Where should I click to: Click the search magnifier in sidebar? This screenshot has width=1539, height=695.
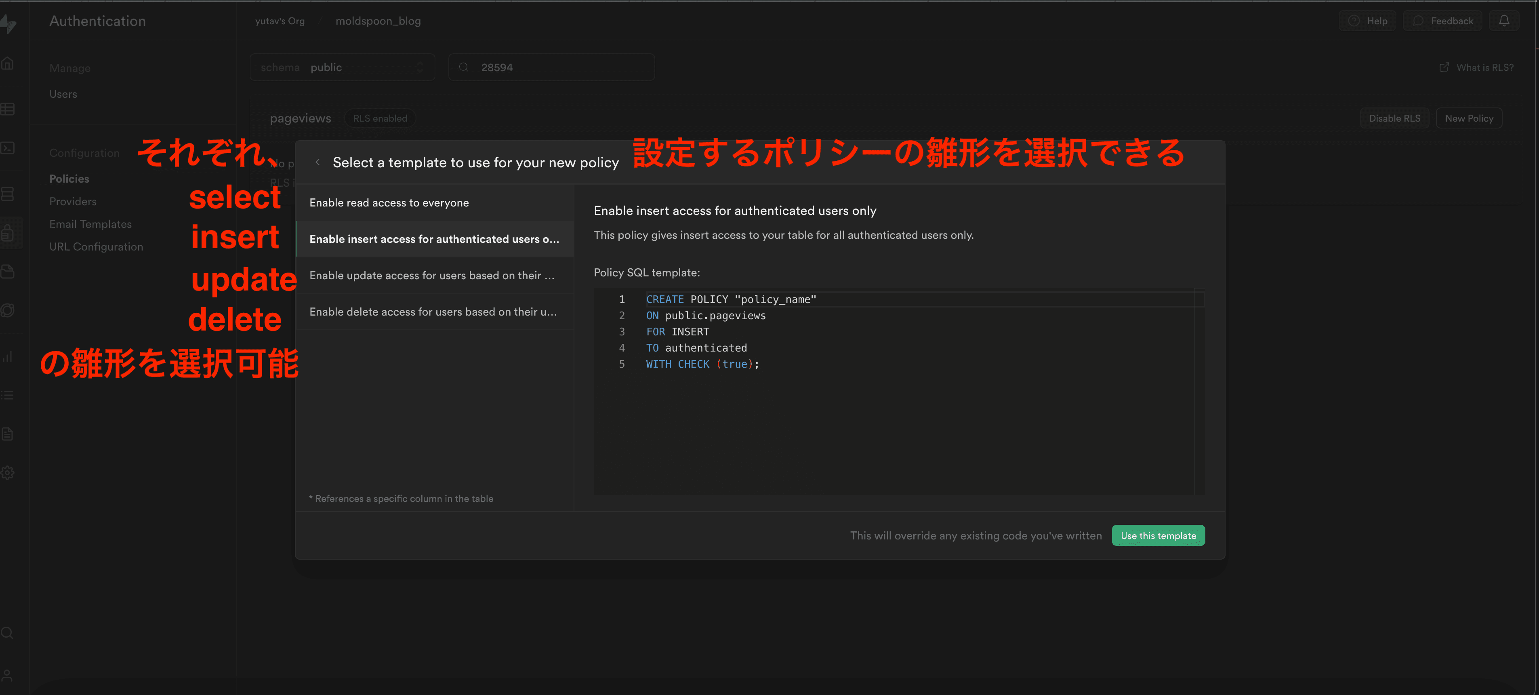coord(7,633)
